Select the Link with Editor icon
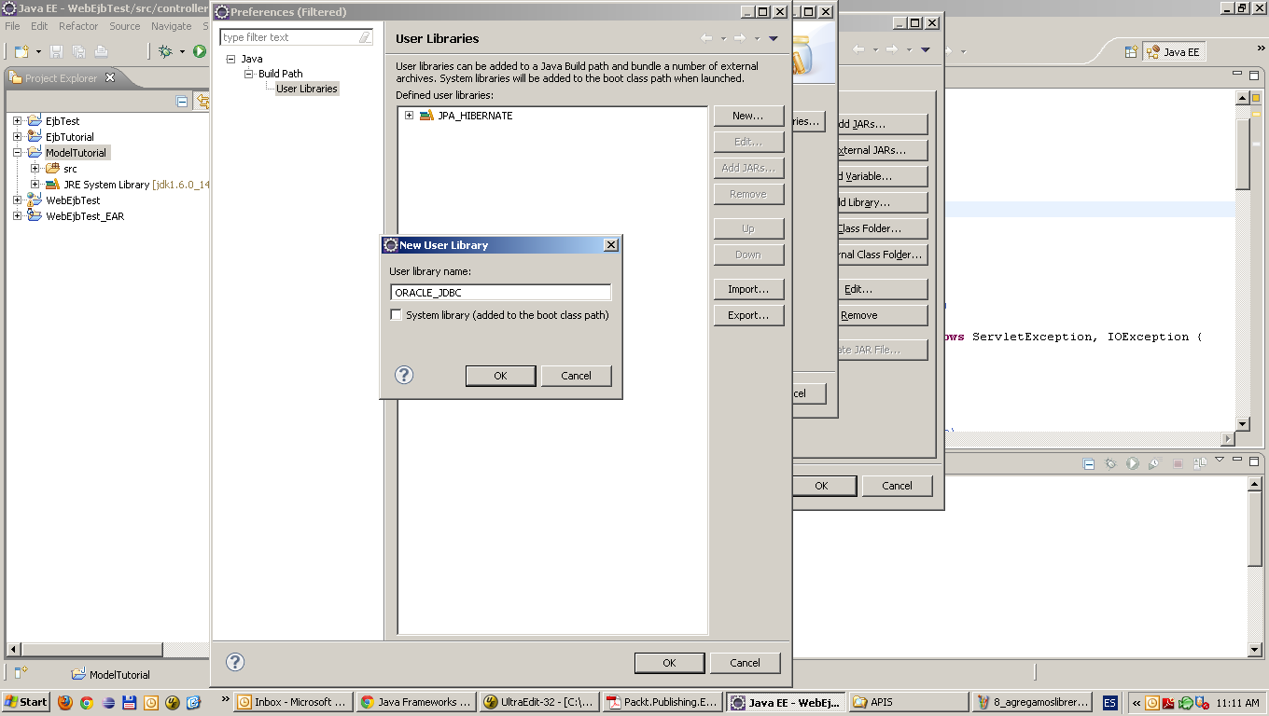 [x=201, y=102]
